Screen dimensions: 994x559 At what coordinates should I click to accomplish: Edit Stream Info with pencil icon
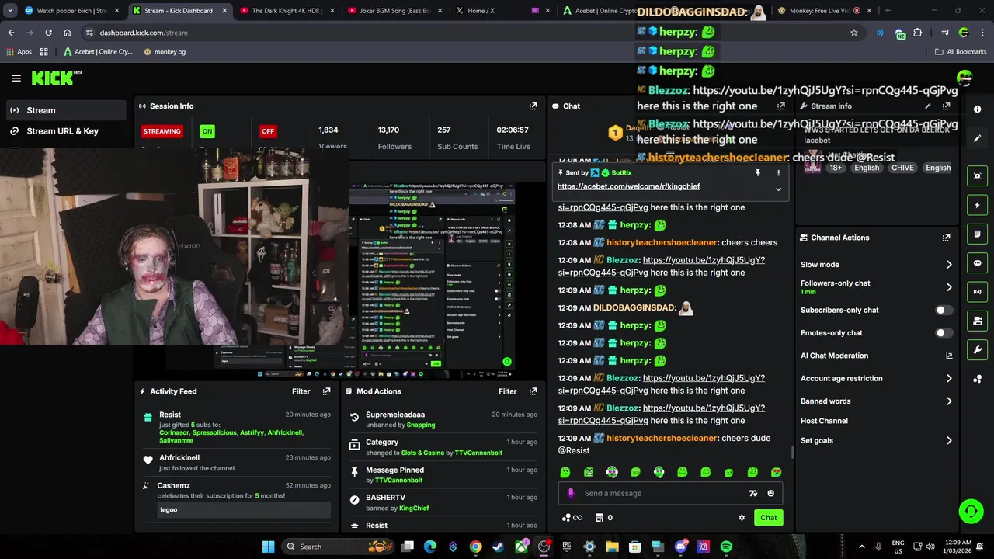point(927,106)
